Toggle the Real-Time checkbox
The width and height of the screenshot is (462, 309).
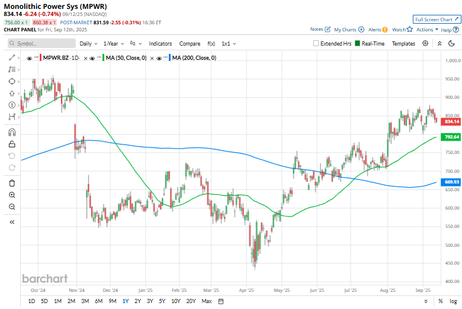[x=357, y=44]
